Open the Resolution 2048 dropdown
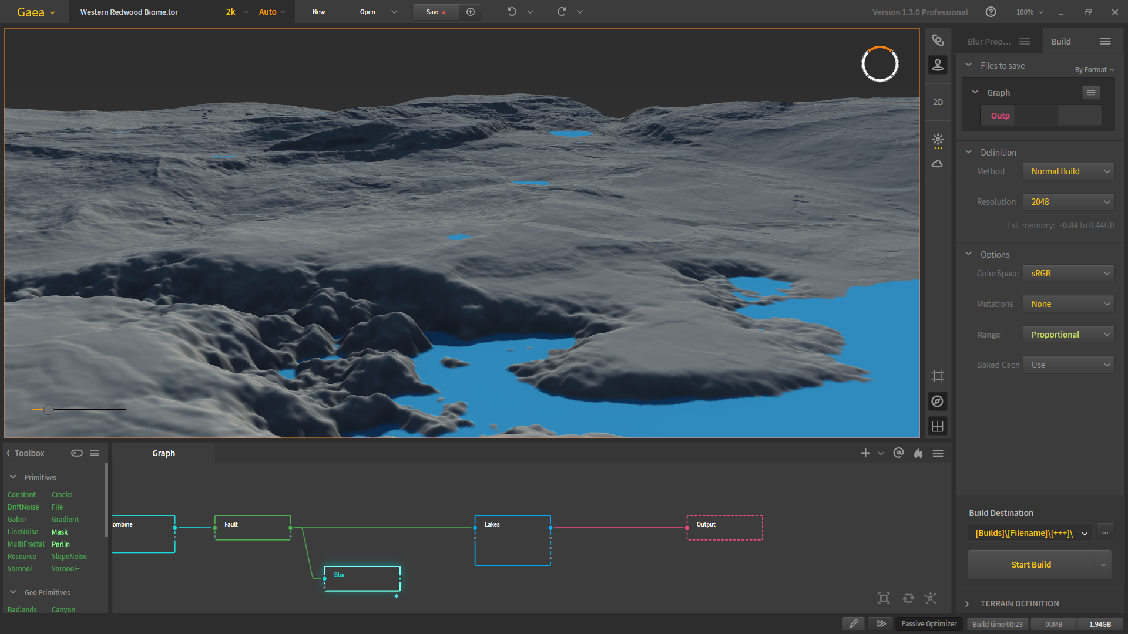The image size is (1128, 634). (x=1069, y=202)
